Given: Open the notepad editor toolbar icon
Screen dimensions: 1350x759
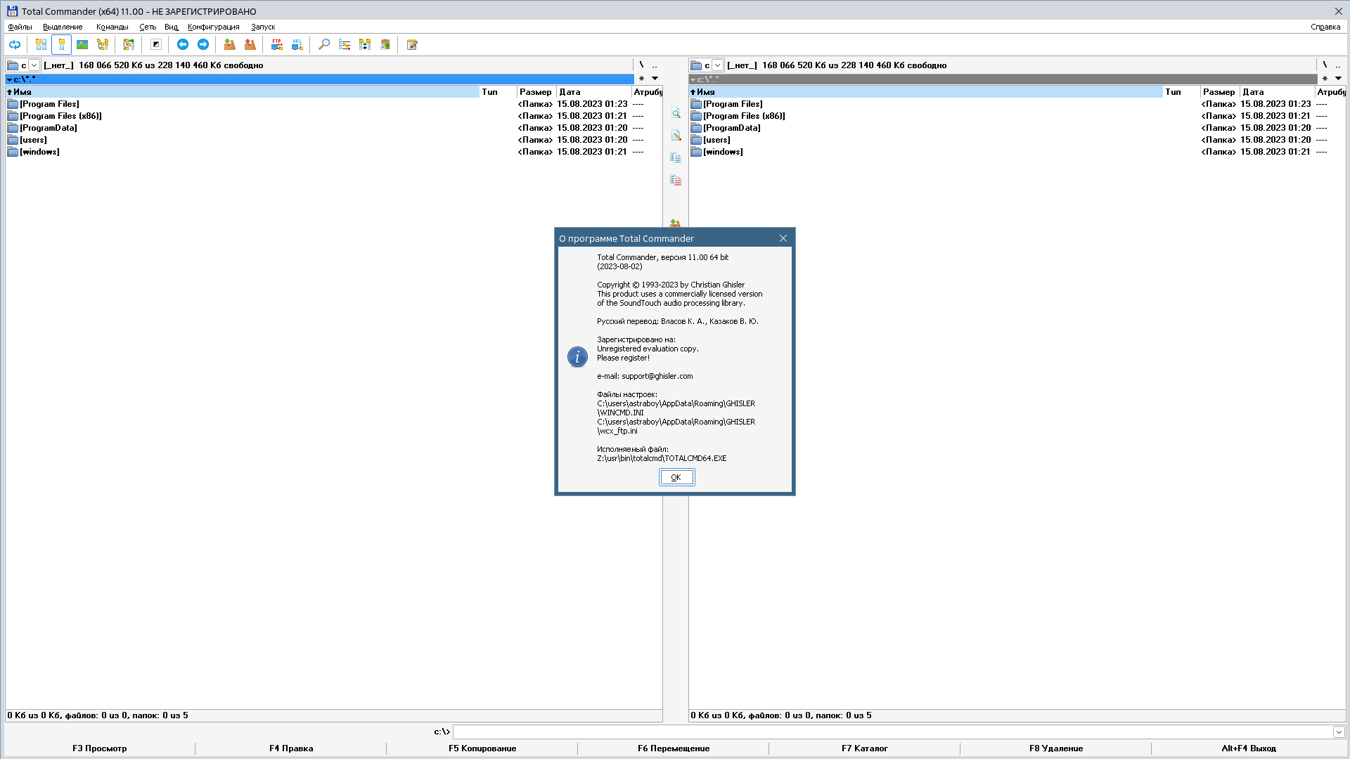Looking at the screenshot, I should 412,44.
